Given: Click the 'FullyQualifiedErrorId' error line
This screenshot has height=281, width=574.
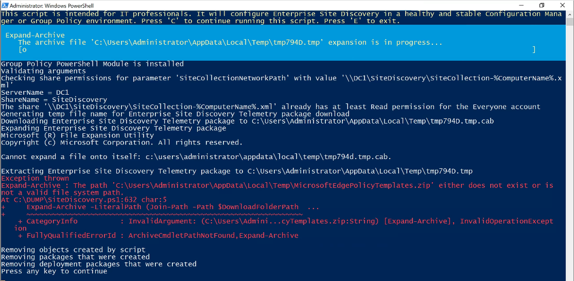Looking at the screenshot, I should tap(158, 236).
